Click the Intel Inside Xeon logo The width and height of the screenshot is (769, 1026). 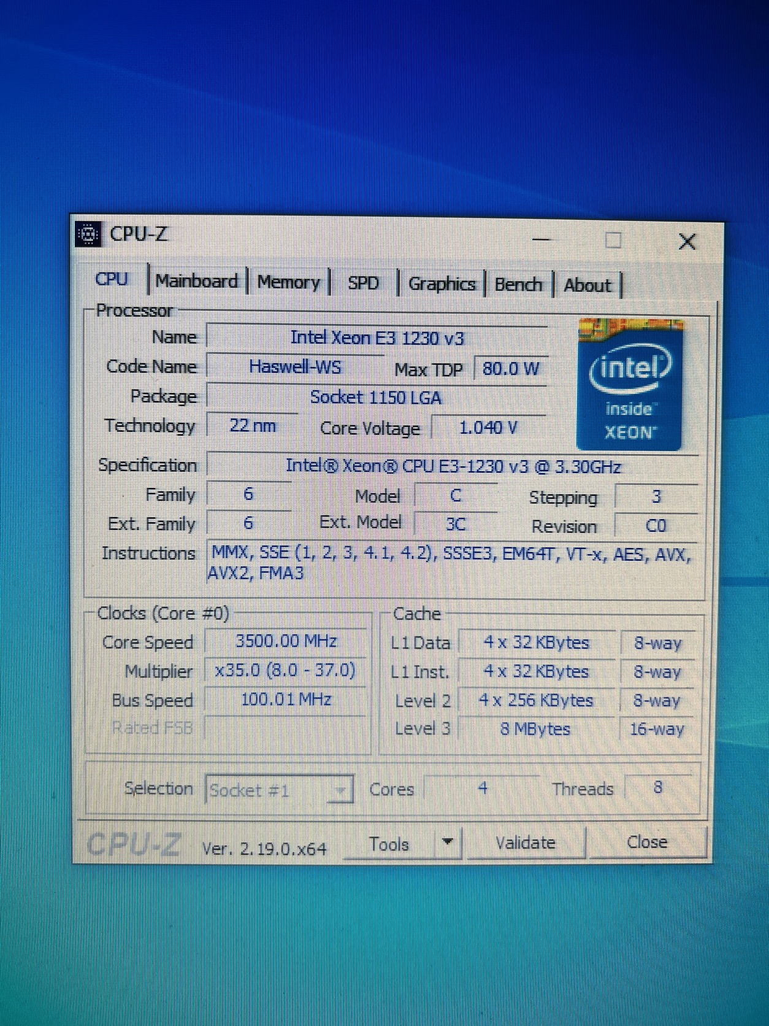coord(630,384)
